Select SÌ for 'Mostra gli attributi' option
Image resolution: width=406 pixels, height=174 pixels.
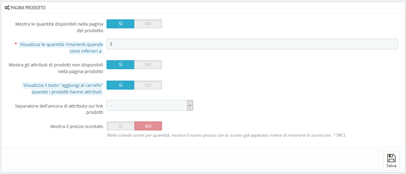click(x=120, y=65)
